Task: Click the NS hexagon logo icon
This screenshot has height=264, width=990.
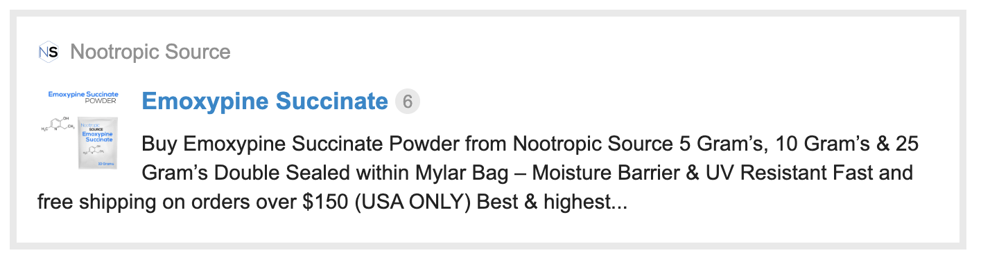Action: coord(49,52)
